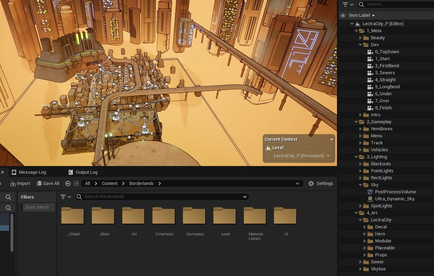Select the Vehicles folder row

[x=386, y=150]
